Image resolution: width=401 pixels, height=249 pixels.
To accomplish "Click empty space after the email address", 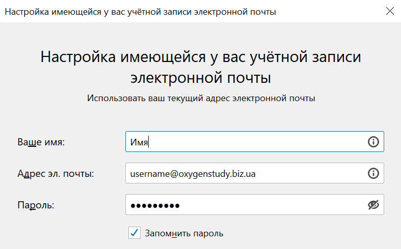I will (311, 173).
